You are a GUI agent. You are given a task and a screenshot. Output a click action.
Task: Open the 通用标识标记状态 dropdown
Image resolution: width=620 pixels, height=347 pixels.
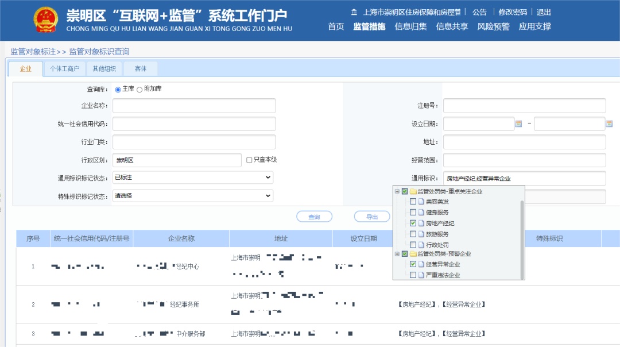193,178
